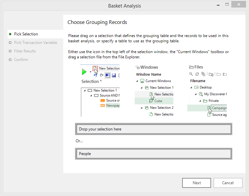Click the My Discoverer magnifier icon
The image size is (249, 196).
[201, 94]
